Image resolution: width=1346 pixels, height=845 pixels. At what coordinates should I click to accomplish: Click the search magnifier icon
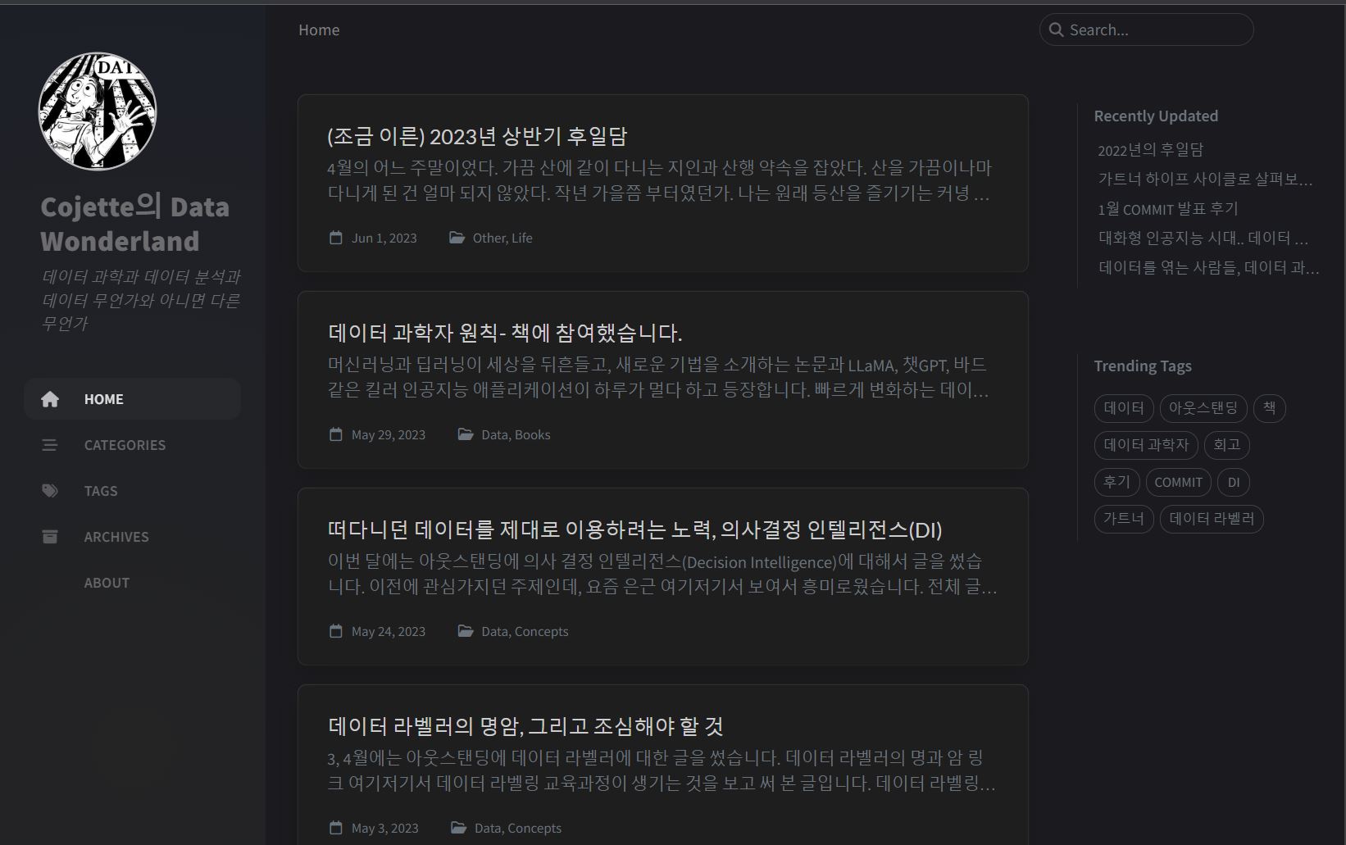click(1057, 30)
